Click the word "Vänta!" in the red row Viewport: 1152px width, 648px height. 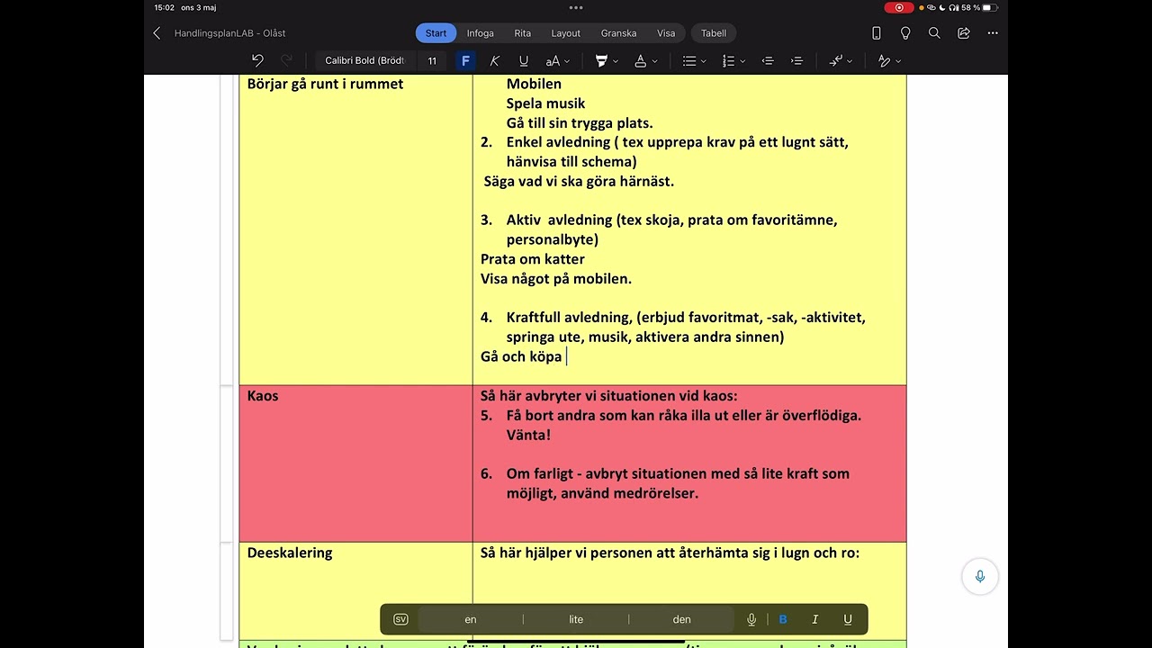528,435
